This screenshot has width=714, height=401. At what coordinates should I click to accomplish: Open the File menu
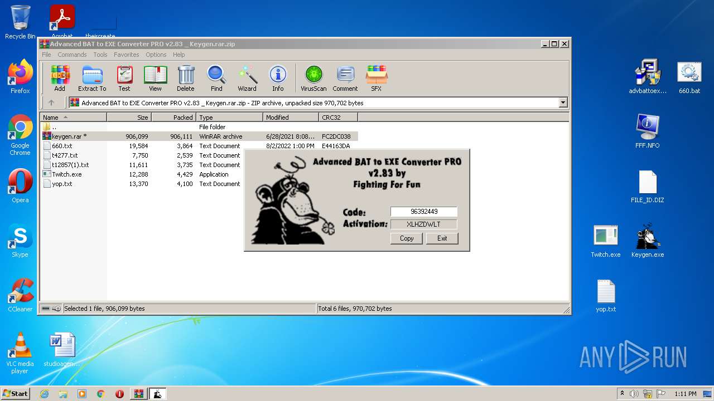[x=46, y=55]
